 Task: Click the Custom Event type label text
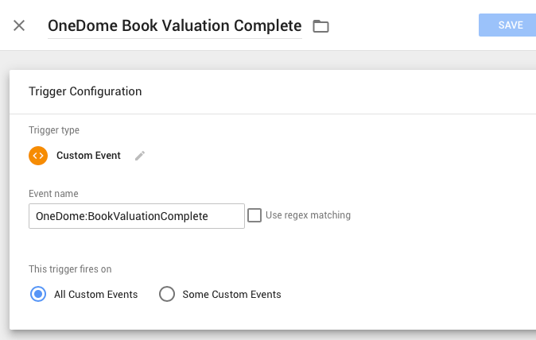[88, 156]
